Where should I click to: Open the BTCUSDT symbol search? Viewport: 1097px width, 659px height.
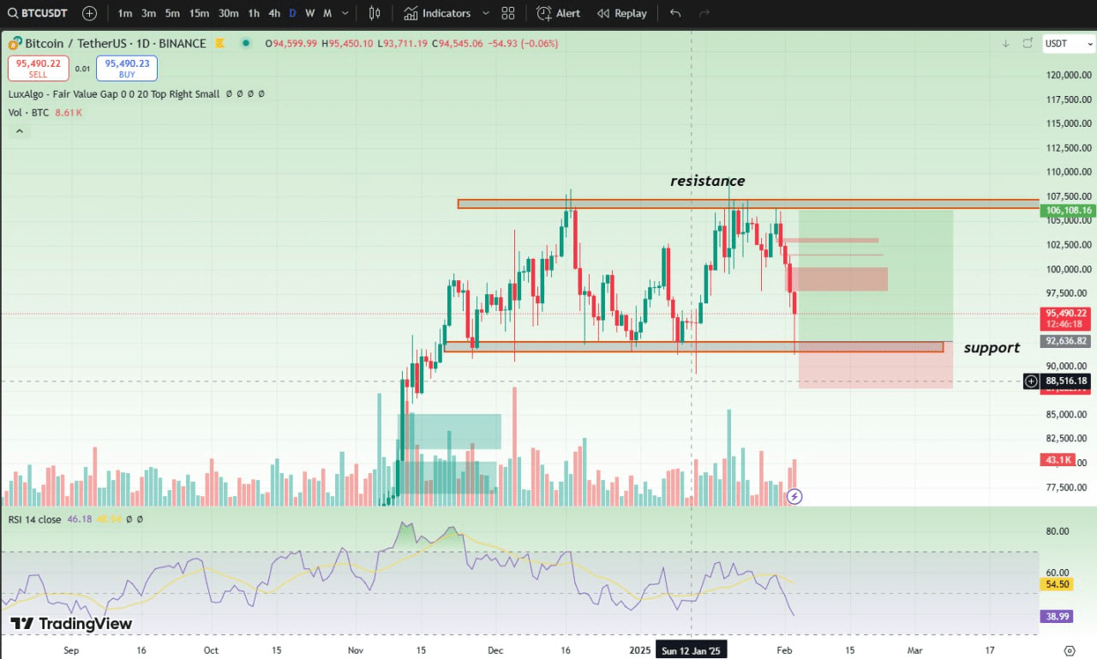point(37,14)
